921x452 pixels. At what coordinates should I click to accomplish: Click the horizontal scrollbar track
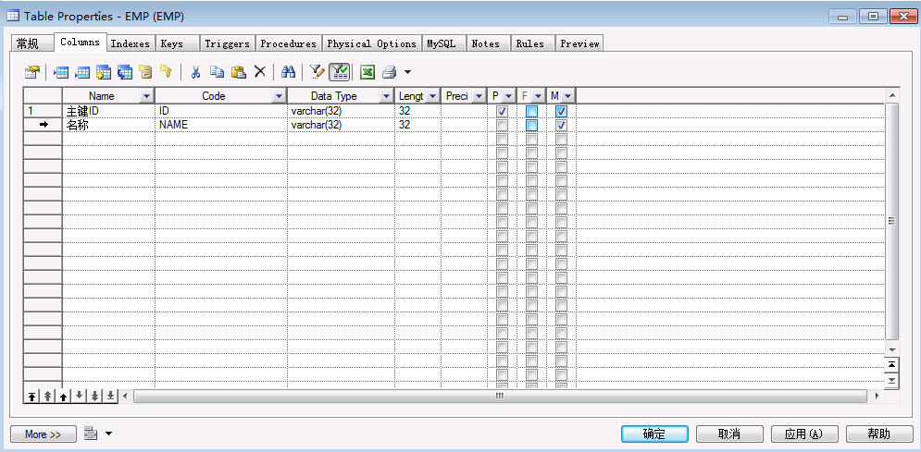501,397
